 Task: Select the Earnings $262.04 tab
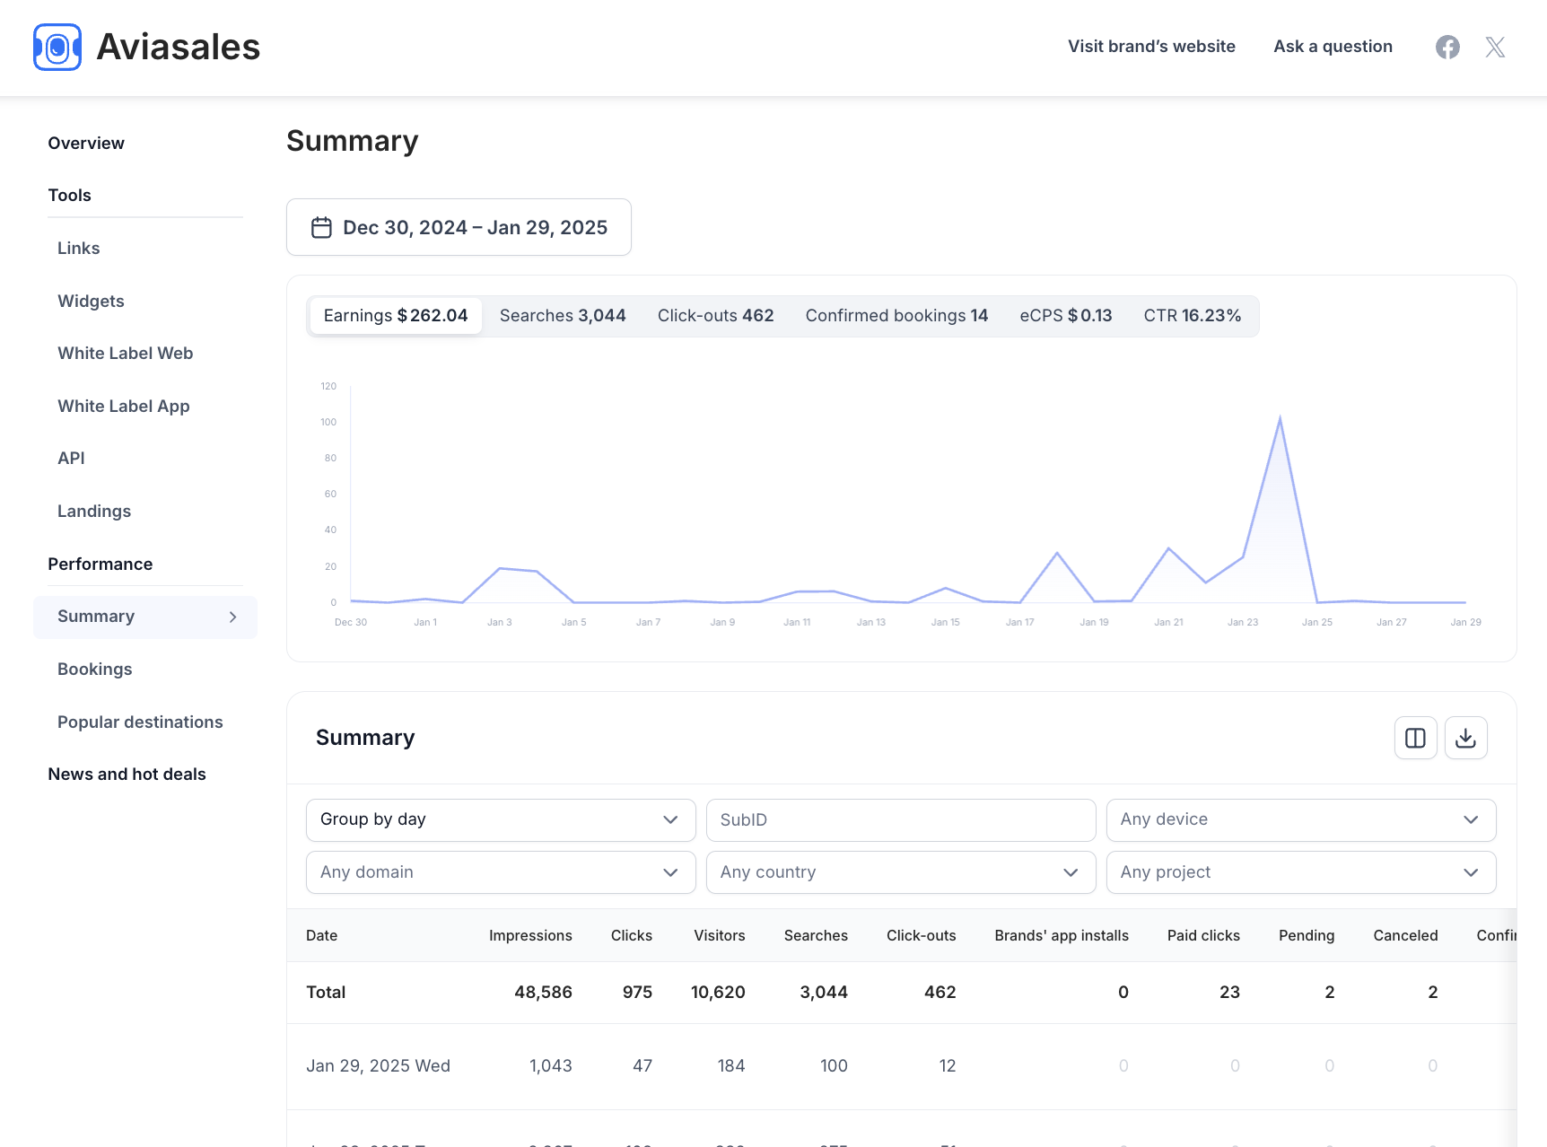[x=396, y=316]
